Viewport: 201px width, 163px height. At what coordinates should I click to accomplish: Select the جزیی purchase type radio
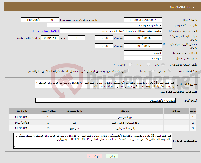169,71
